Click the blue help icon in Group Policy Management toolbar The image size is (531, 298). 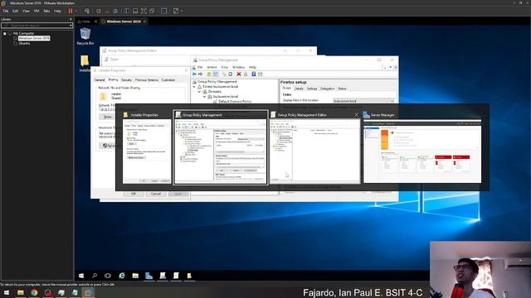254,74
